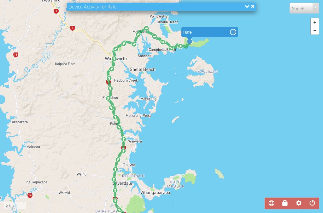The width and height of the screenshot is (323, 213).
Task: Open the lifebuoy help icon
Action: tap(271, 203)
